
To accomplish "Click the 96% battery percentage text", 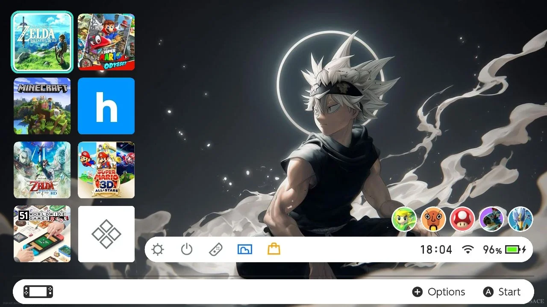I will (x=492, y=250).
